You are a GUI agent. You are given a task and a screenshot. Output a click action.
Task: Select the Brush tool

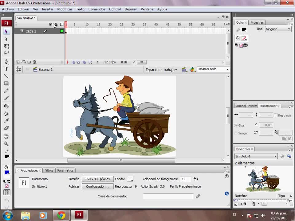(6, 98)
